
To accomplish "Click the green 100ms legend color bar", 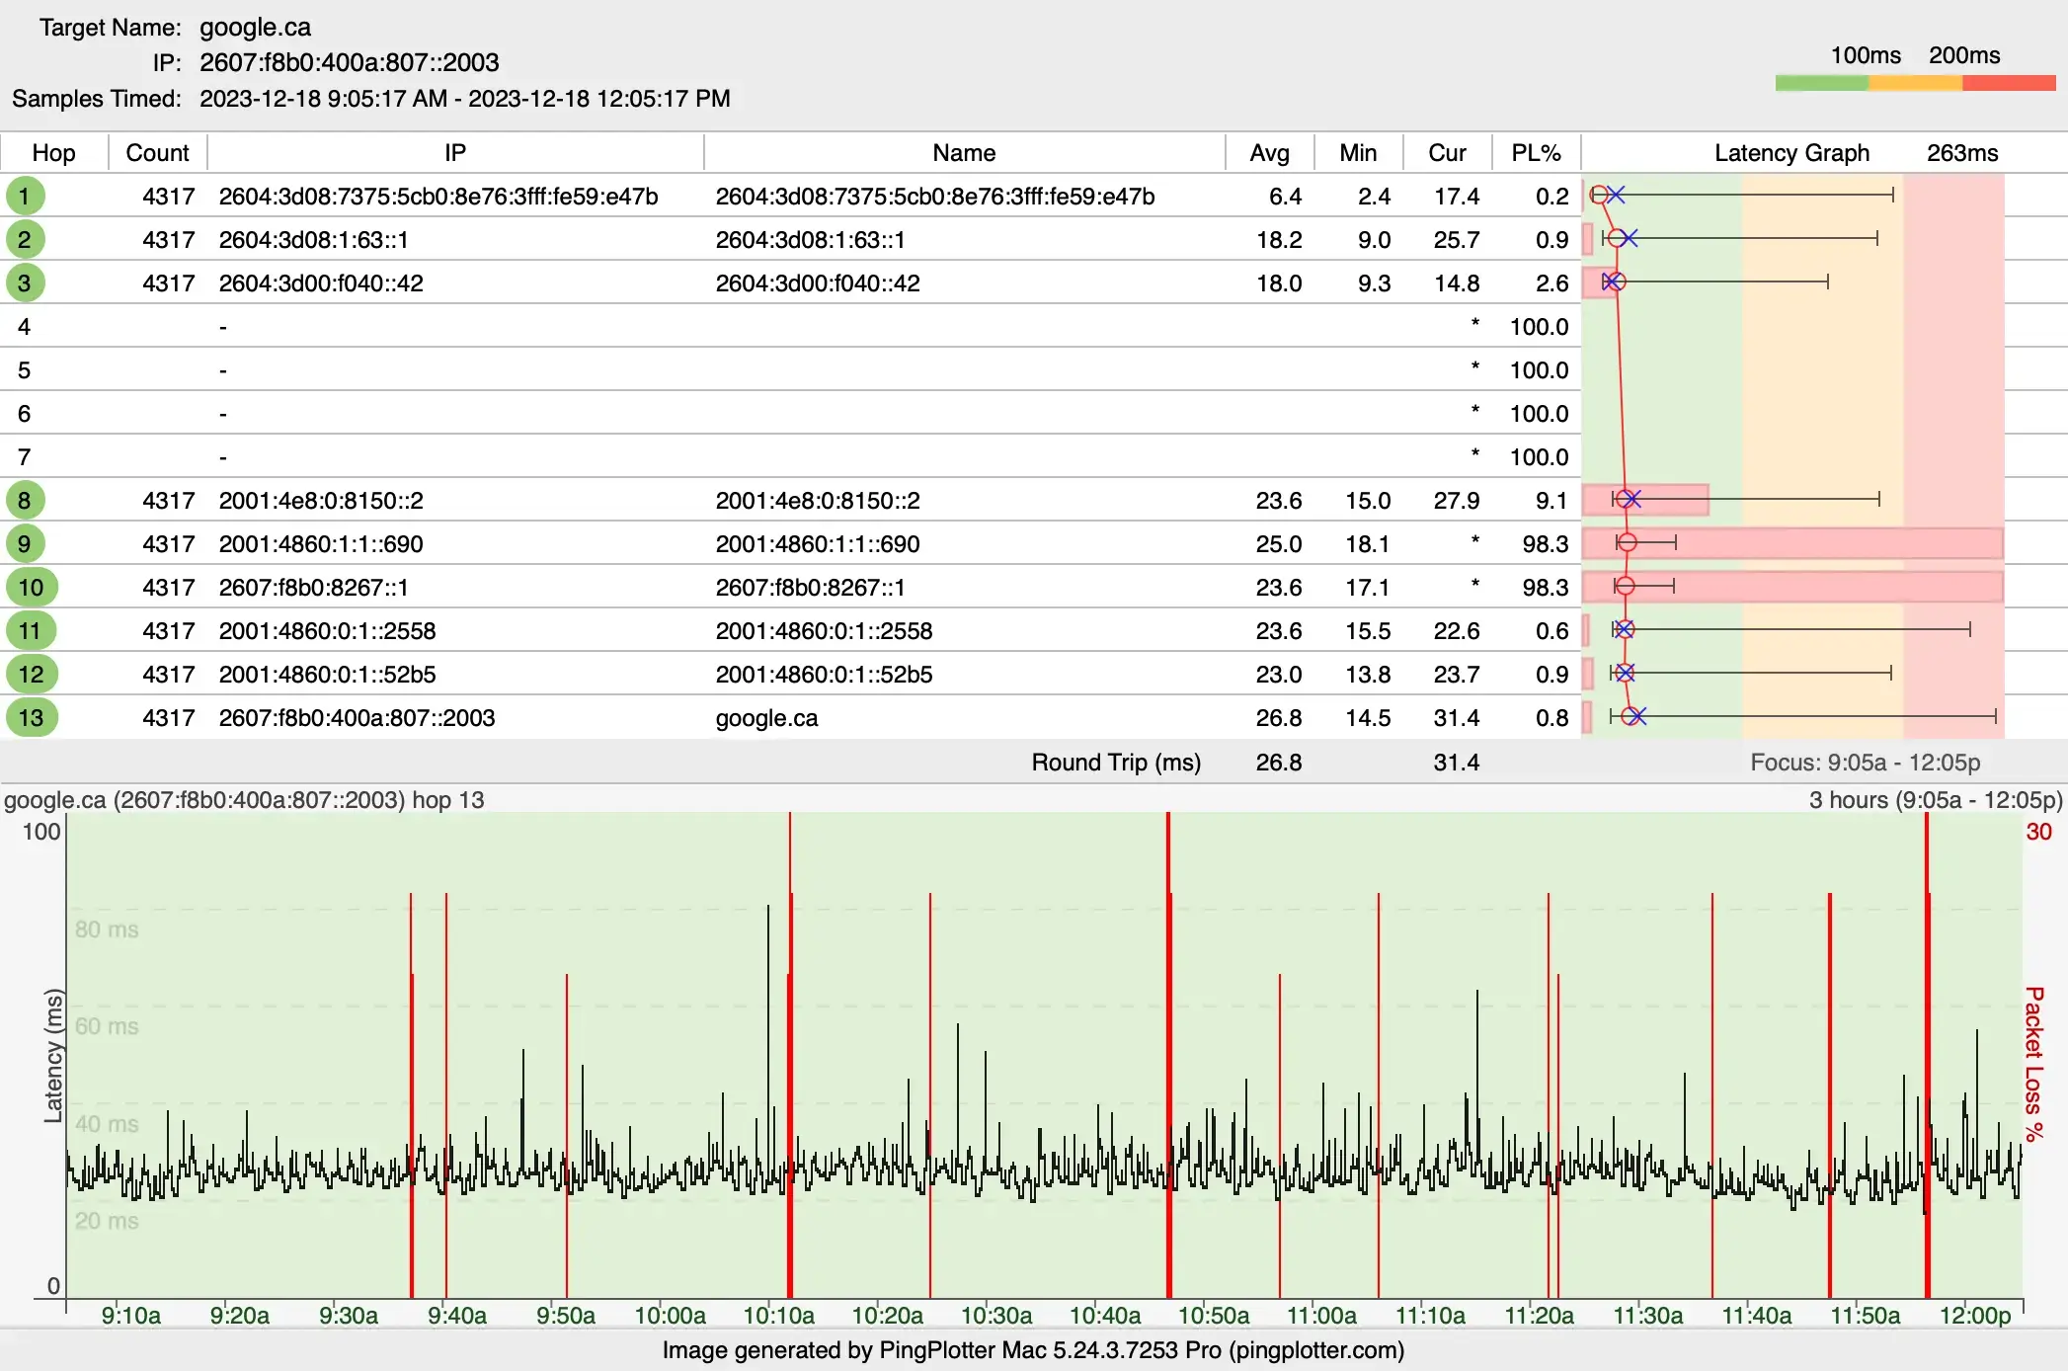I will (1821, 83).
